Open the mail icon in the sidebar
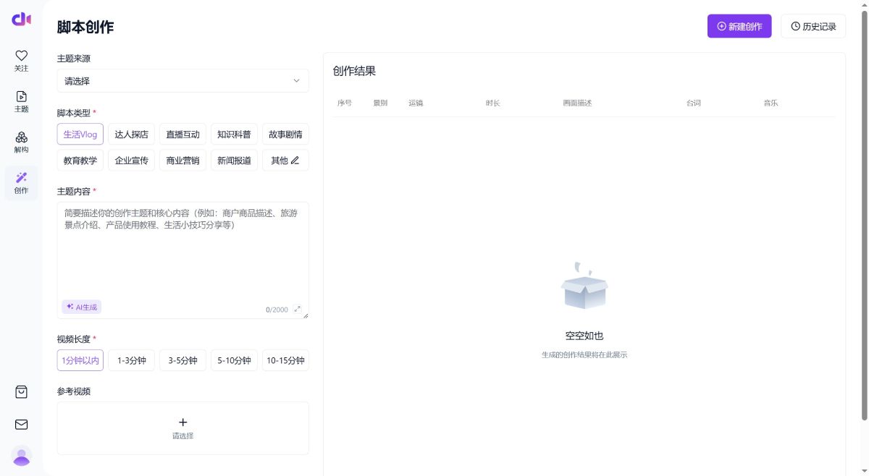The image size is (869, 476). coord(21,425)
